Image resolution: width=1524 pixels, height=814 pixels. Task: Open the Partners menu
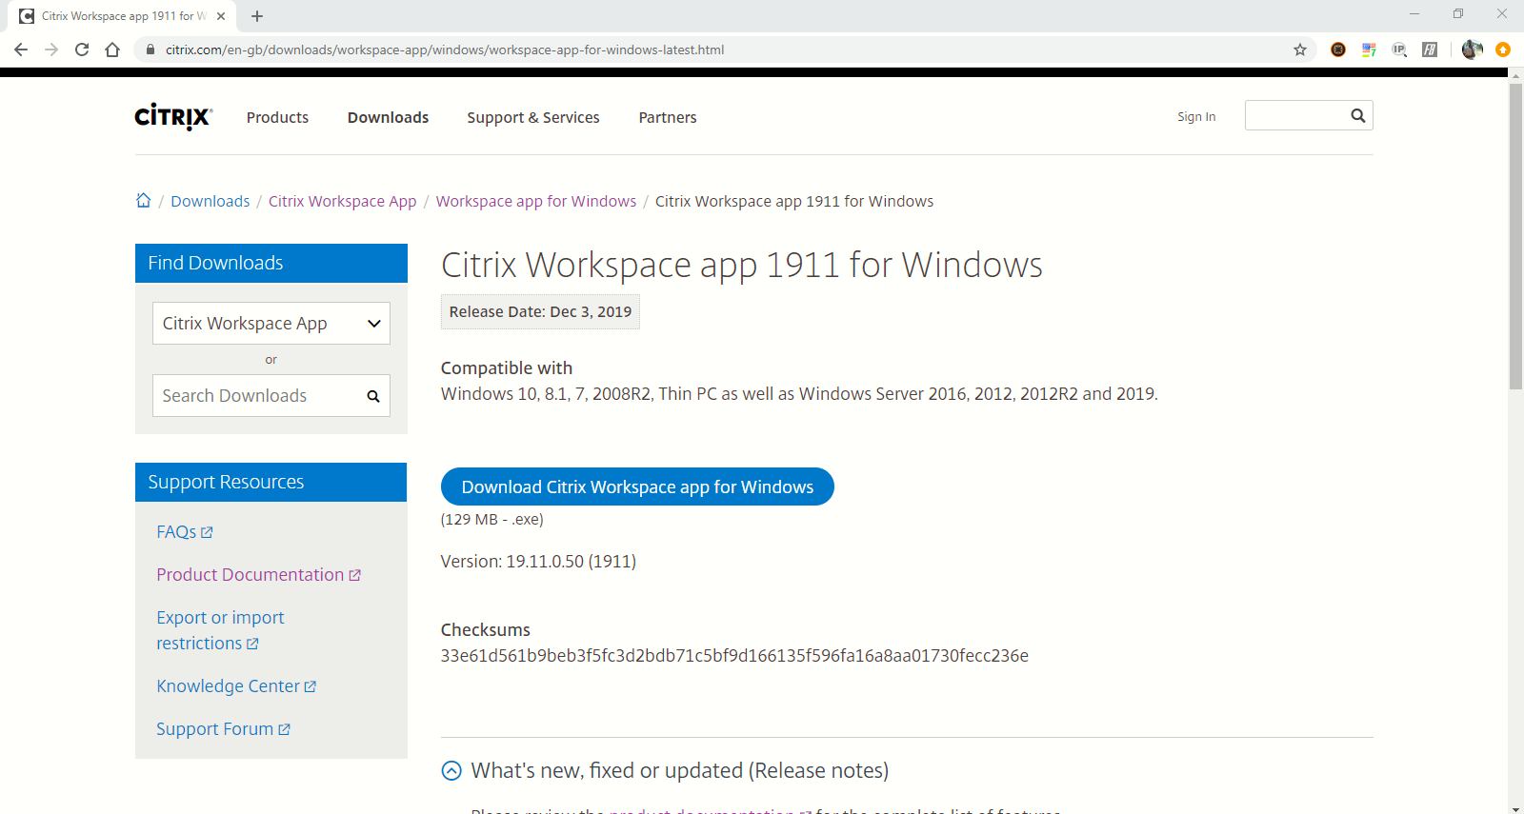(668, 117)
